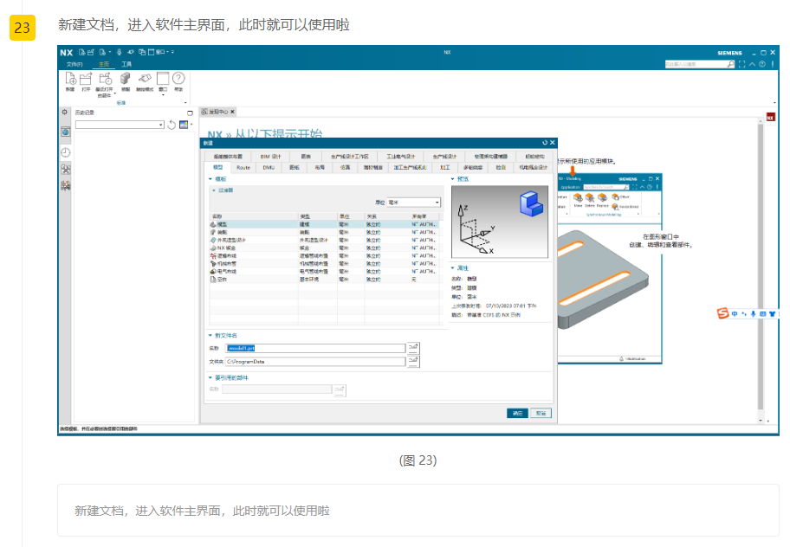Open the 文件(F) file menu
Screen dimensions: 790x547
click(x=74, y=64)
